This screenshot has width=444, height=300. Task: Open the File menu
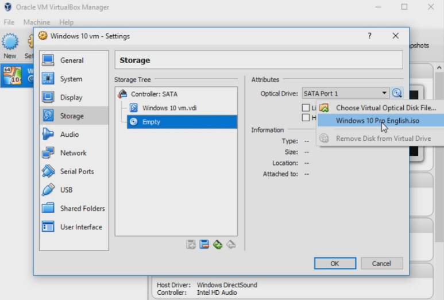pos(9,22)
